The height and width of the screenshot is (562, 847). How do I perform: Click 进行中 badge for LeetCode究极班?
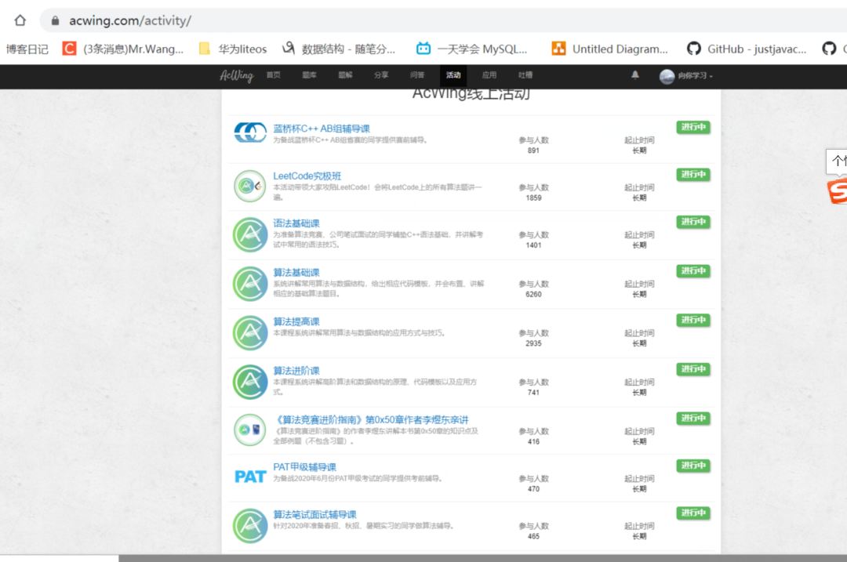pos(693,175)
